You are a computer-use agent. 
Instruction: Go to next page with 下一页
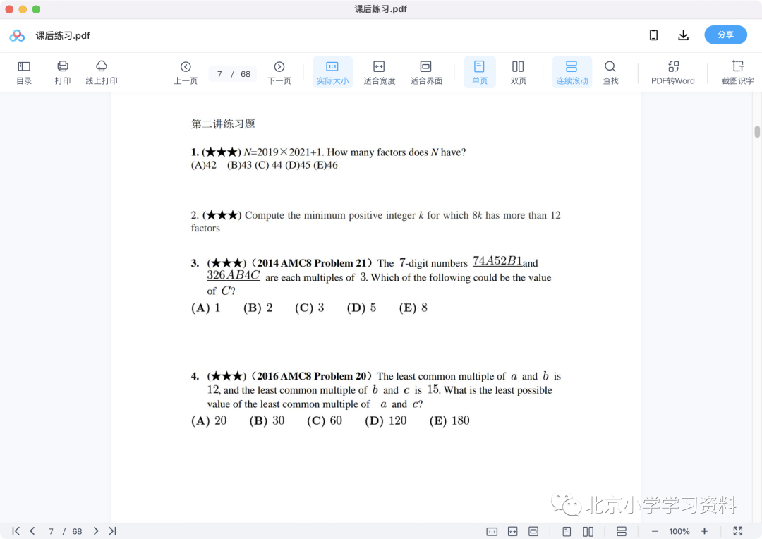(279, 73)
